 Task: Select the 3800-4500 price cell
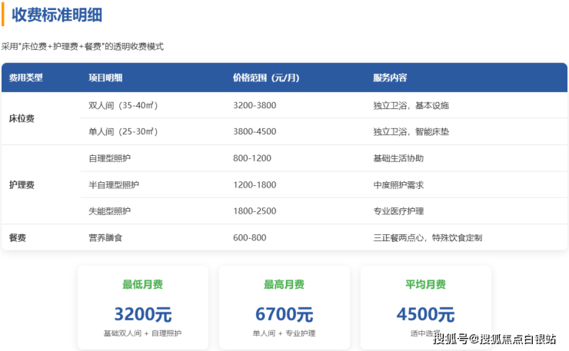[255, 131]
